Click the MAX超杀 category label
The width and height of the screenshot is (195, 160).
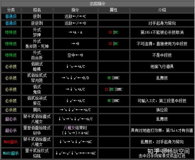coord(11,142)
